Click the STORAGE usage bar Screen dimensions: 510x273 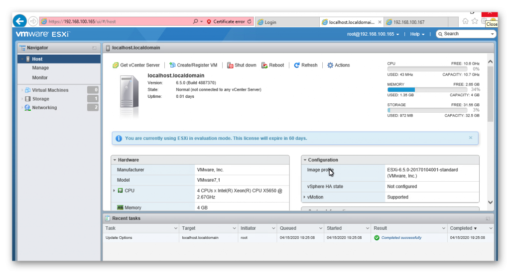427,110
